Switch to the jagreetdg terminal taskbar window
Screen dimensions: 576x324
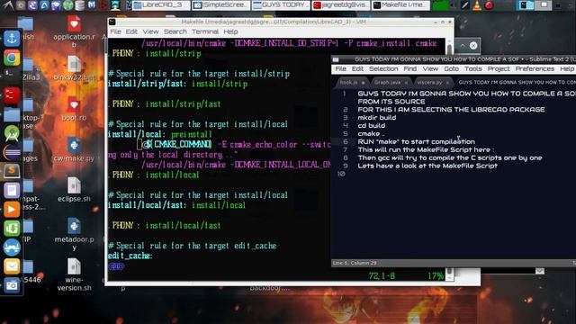(x=341, y=5)
